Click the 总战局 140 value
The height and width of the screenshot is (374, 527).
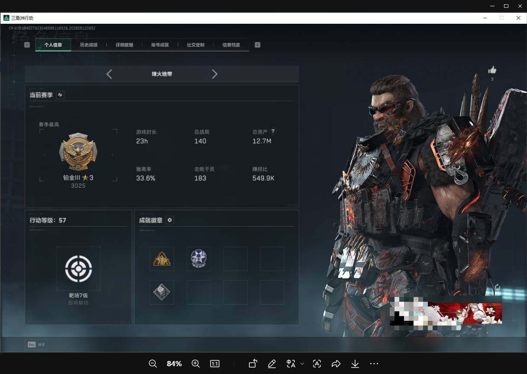[200, 141]
